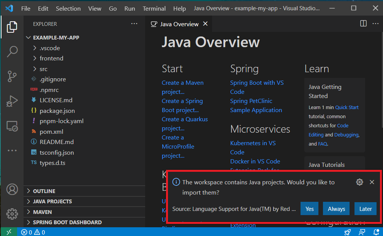Expand the MAVEN section
The width and height of the screenshot is (383, 236).
(42, 212)
